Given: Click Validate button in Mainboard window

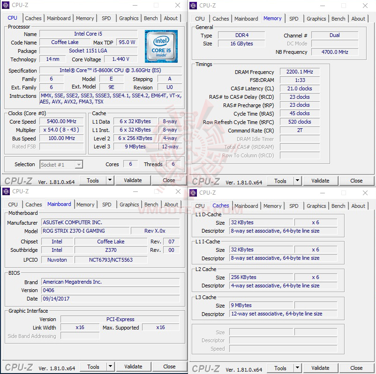Looking at the screenshot, I should (x=133, y=367).
